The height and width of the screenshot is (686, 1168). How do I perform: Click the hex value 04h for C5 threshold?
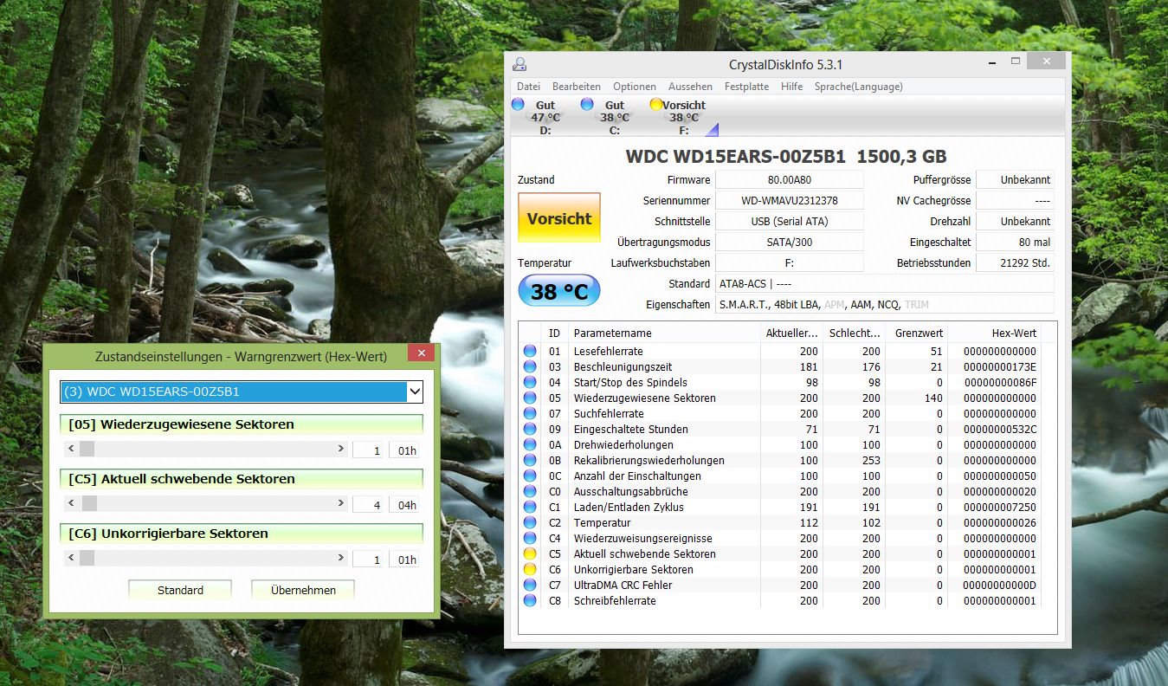click(403, 505)
